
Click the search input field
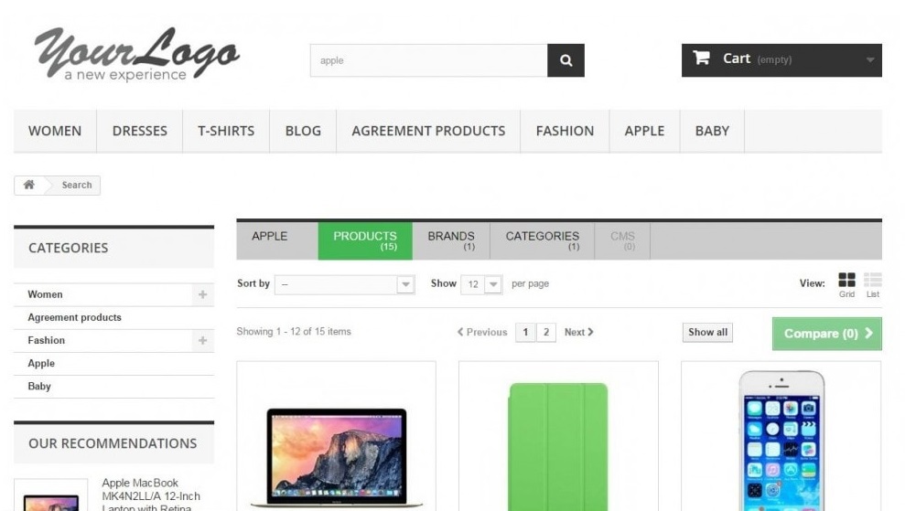[x=429, y=60]
